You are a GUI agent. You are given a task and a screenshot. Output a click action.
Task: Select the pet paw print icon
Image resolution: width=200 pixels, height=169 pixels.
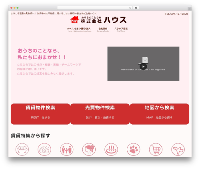click(x=134, y=149)
